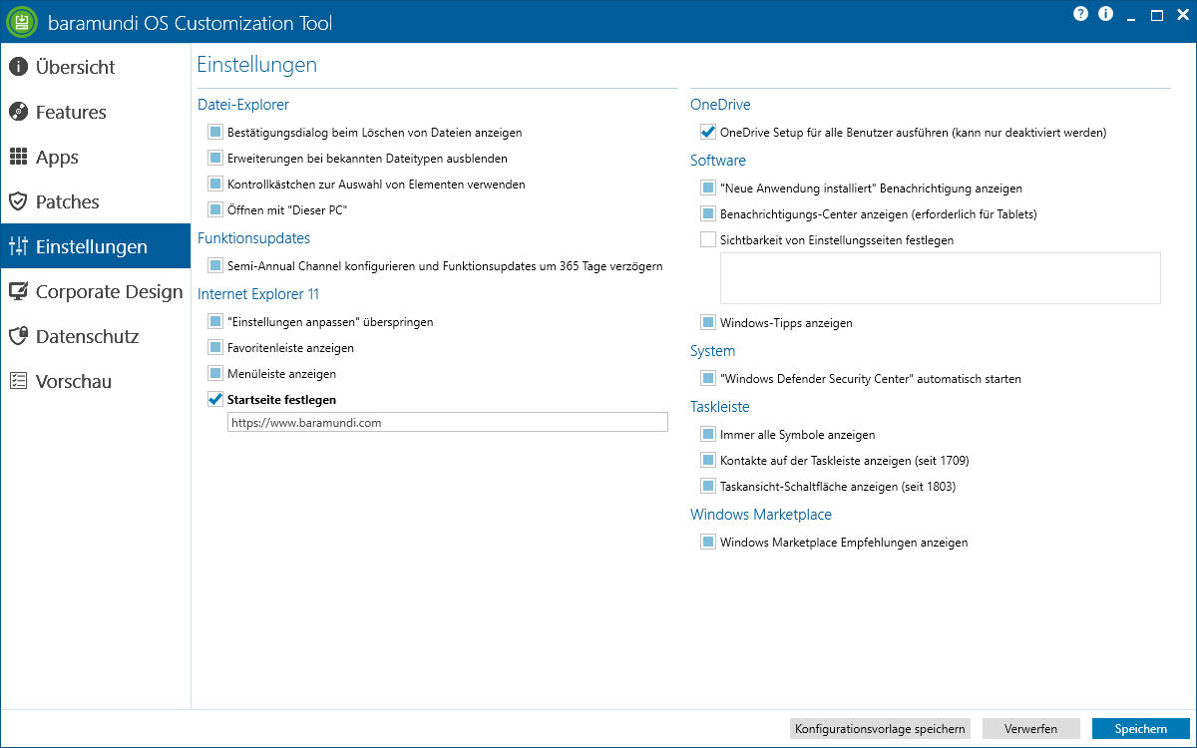Open the Patches section
The width and height of the screenshot is (1197, 748).
point(95,201)
